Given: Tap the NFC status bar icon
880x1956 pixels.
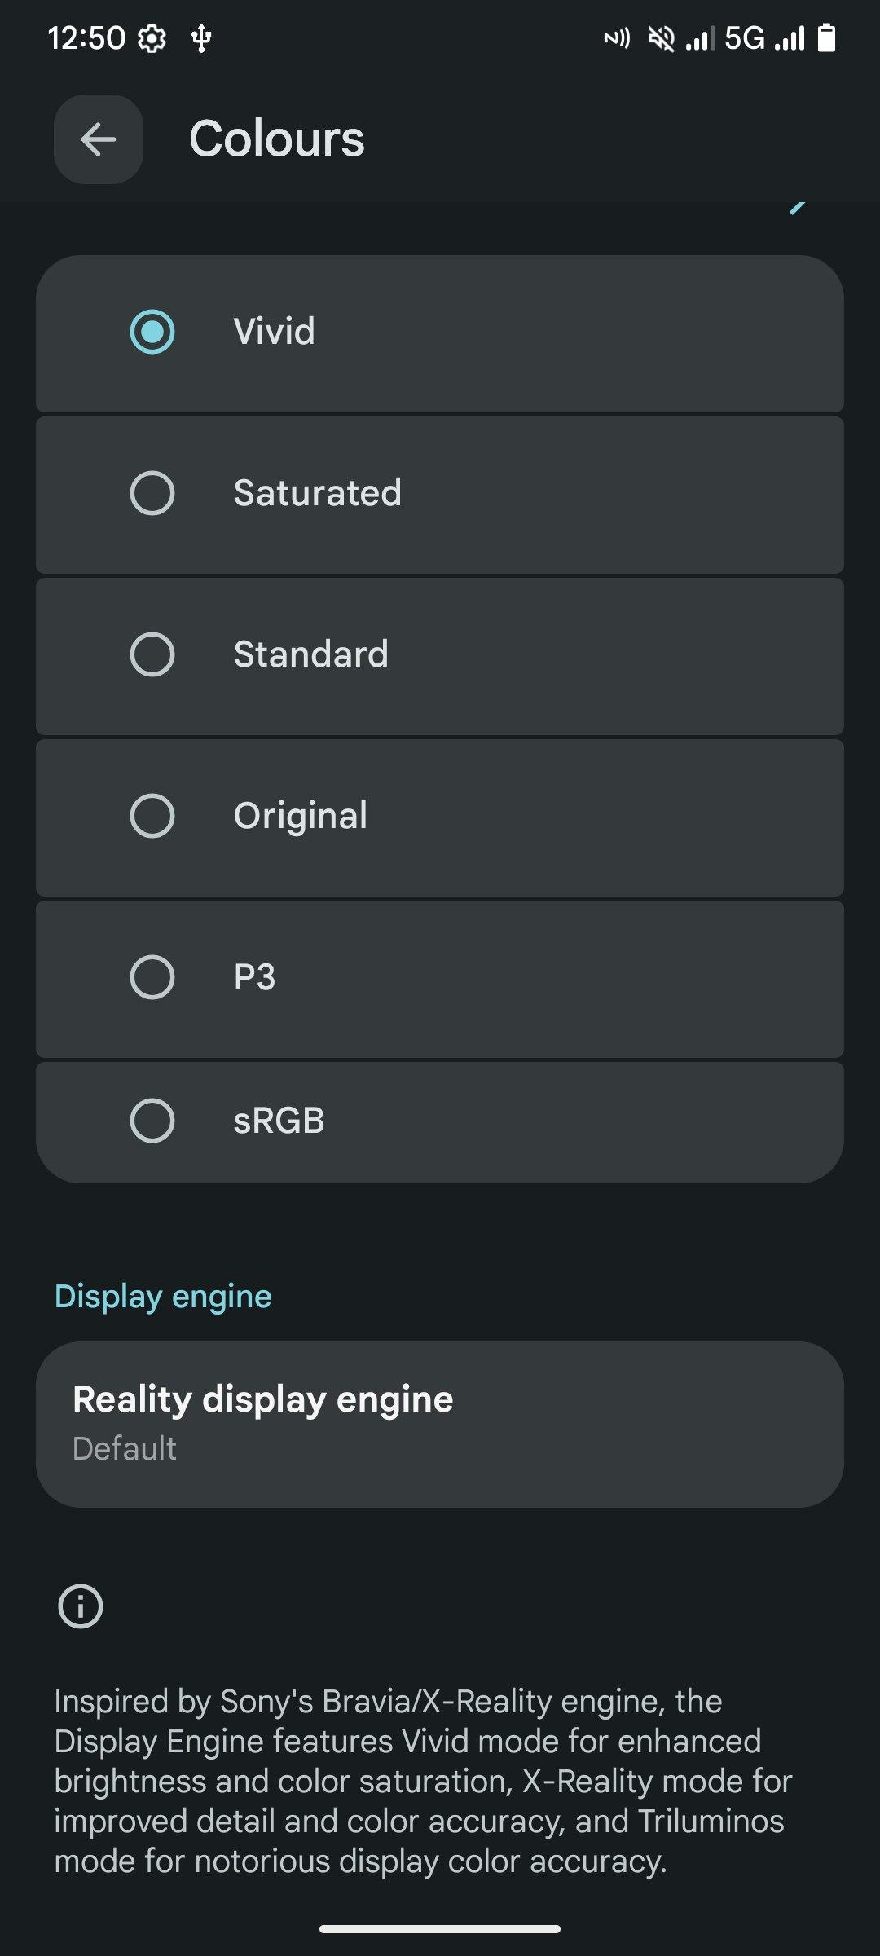Looking at the screenshot, I should click(x=617, y=38).
